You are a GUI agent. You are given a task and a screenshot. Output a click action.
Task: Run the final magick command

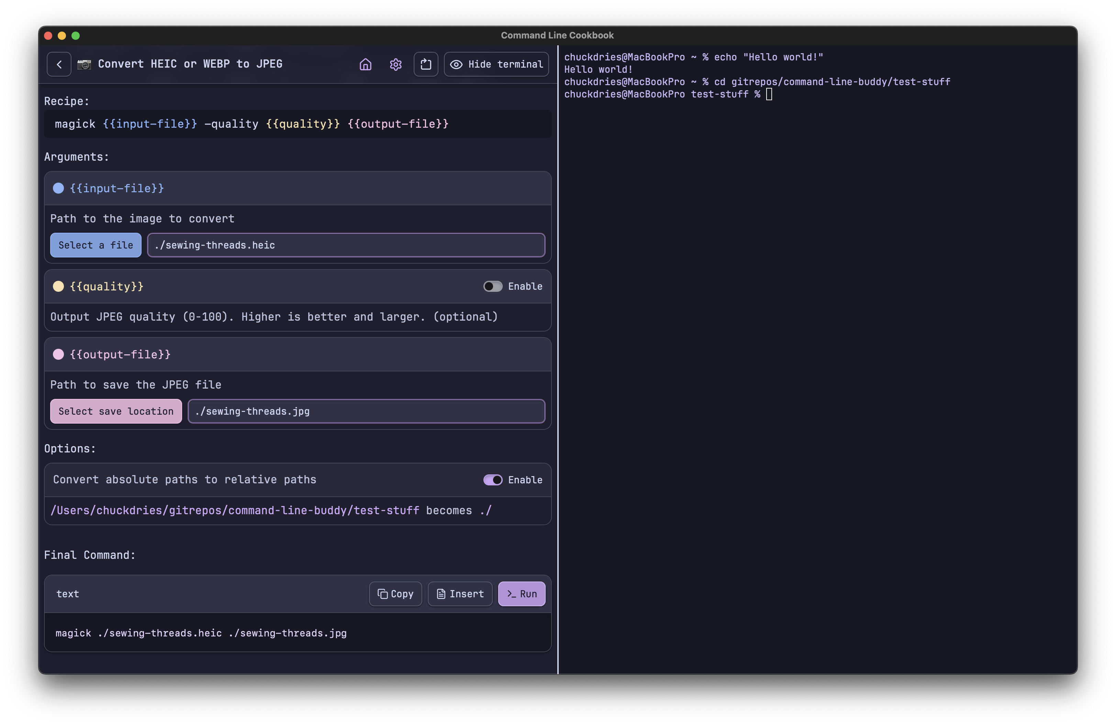pyautogui.click(x=522, y=594)
